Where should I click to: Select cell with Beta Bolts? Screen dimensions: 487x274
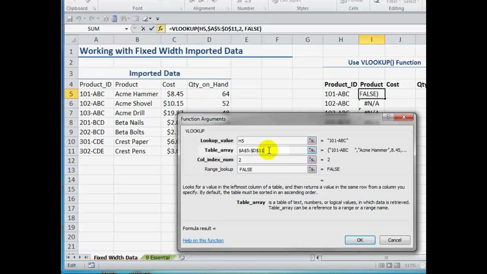pos(137,132)
